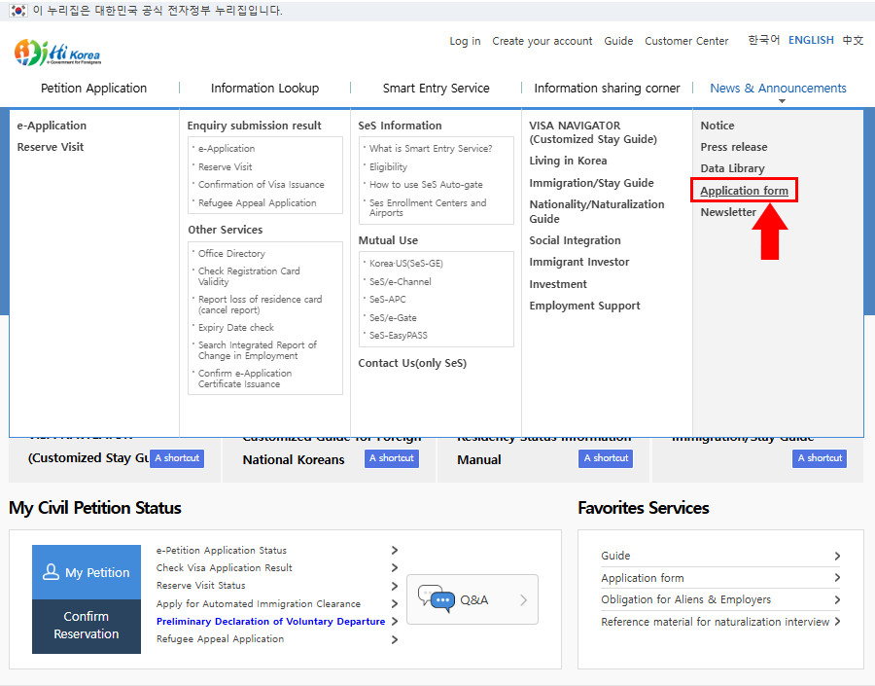Click arrow next to Refugee Appeal Application status
This screenshot has width=875, height=686.
pyautogui.click(x=395, y=639)
